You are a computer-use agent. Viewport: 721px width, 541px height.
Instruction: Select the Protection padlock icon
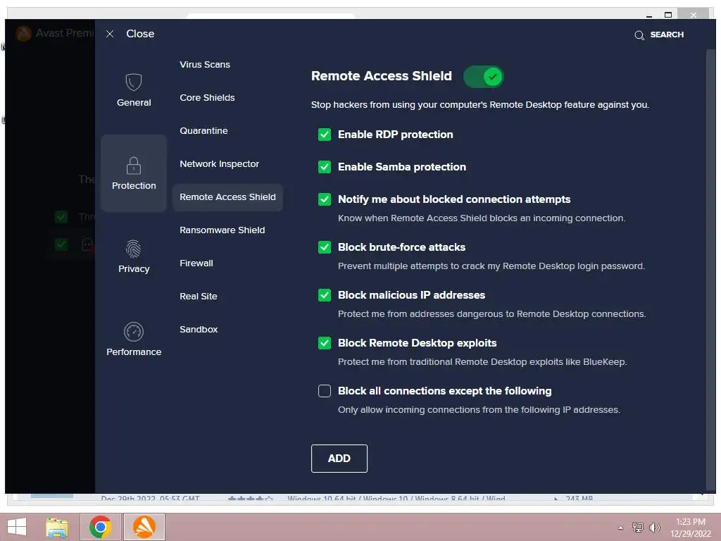pos(133,166)
